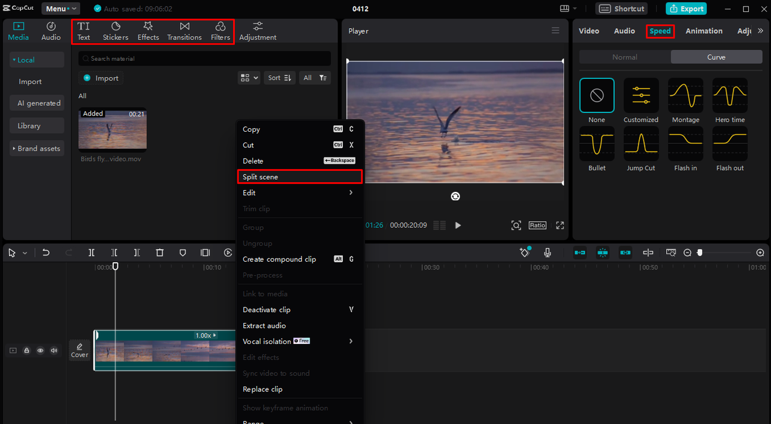Open full screen preview in Player

pyautogui.click(x=560, y=226)
